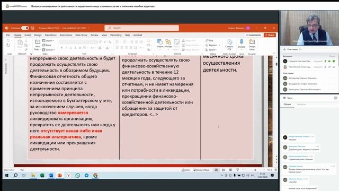Click the Fit slide to window icon

coord(275,170)
